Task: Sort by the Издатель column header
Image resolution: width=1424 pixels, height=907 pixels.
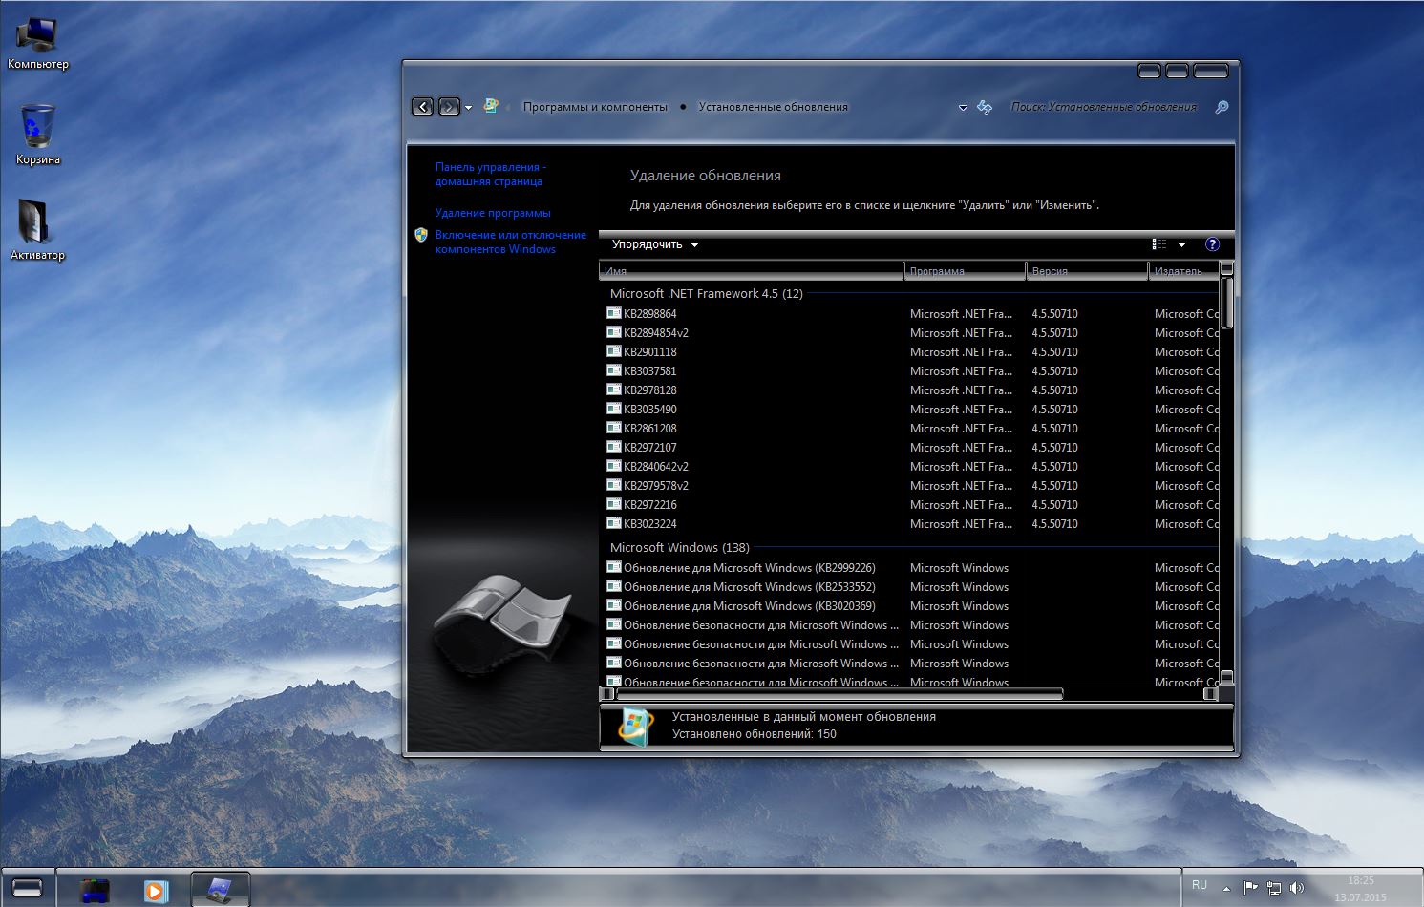Action: [x=1184, y=271]
